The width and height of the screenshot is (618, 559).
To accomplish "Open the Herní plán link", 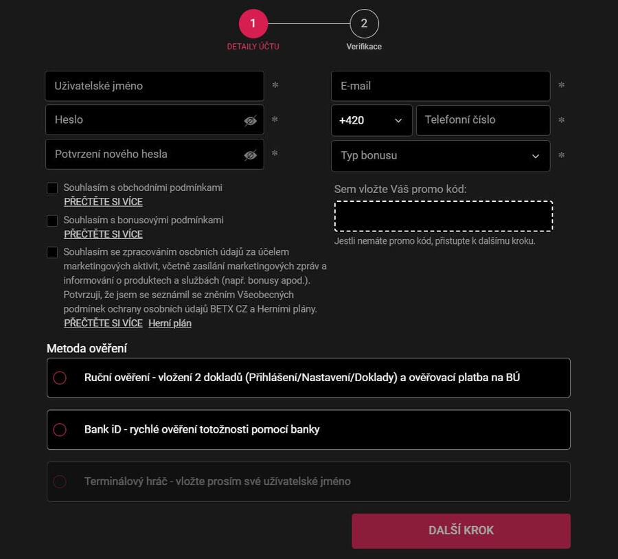I will coord(170,323).
